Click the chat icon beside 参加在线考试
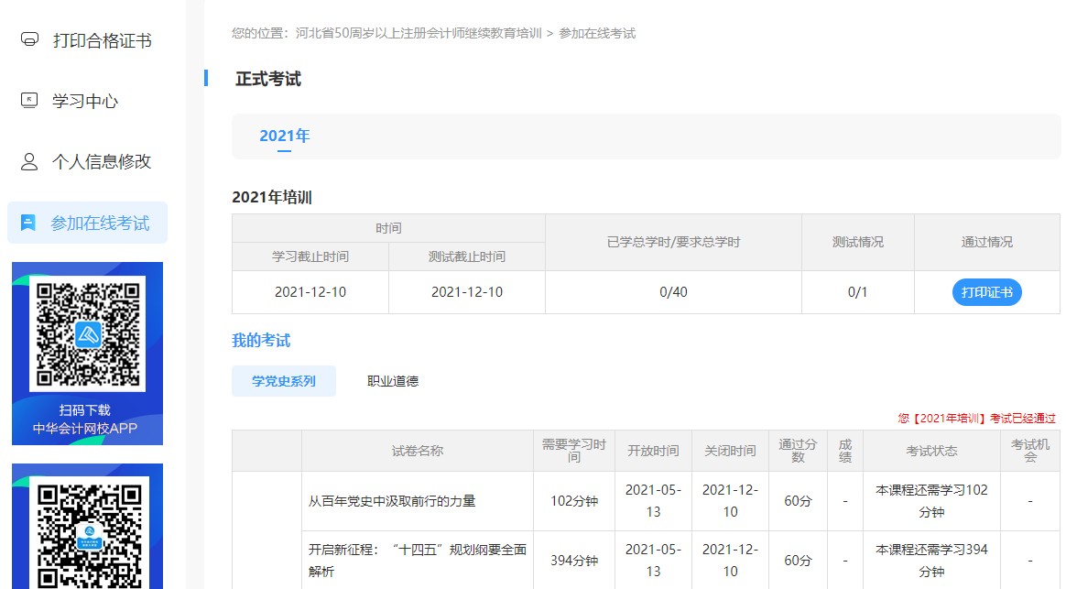The width and height of the screenshot is (1066, 589). pos(28,221)
